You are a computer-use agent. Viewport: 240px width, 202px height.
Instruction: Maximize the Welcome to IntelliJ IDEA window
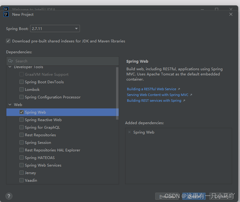pos(217,9)
